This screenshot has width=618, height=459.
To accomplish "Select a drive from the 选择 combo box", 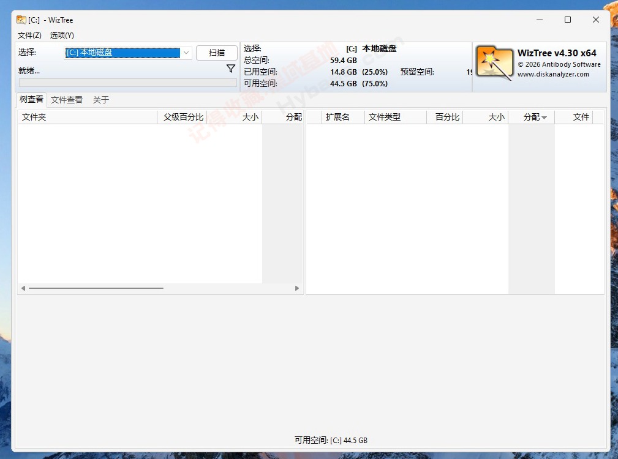I will pyautogui.click(x=122, y=53).
